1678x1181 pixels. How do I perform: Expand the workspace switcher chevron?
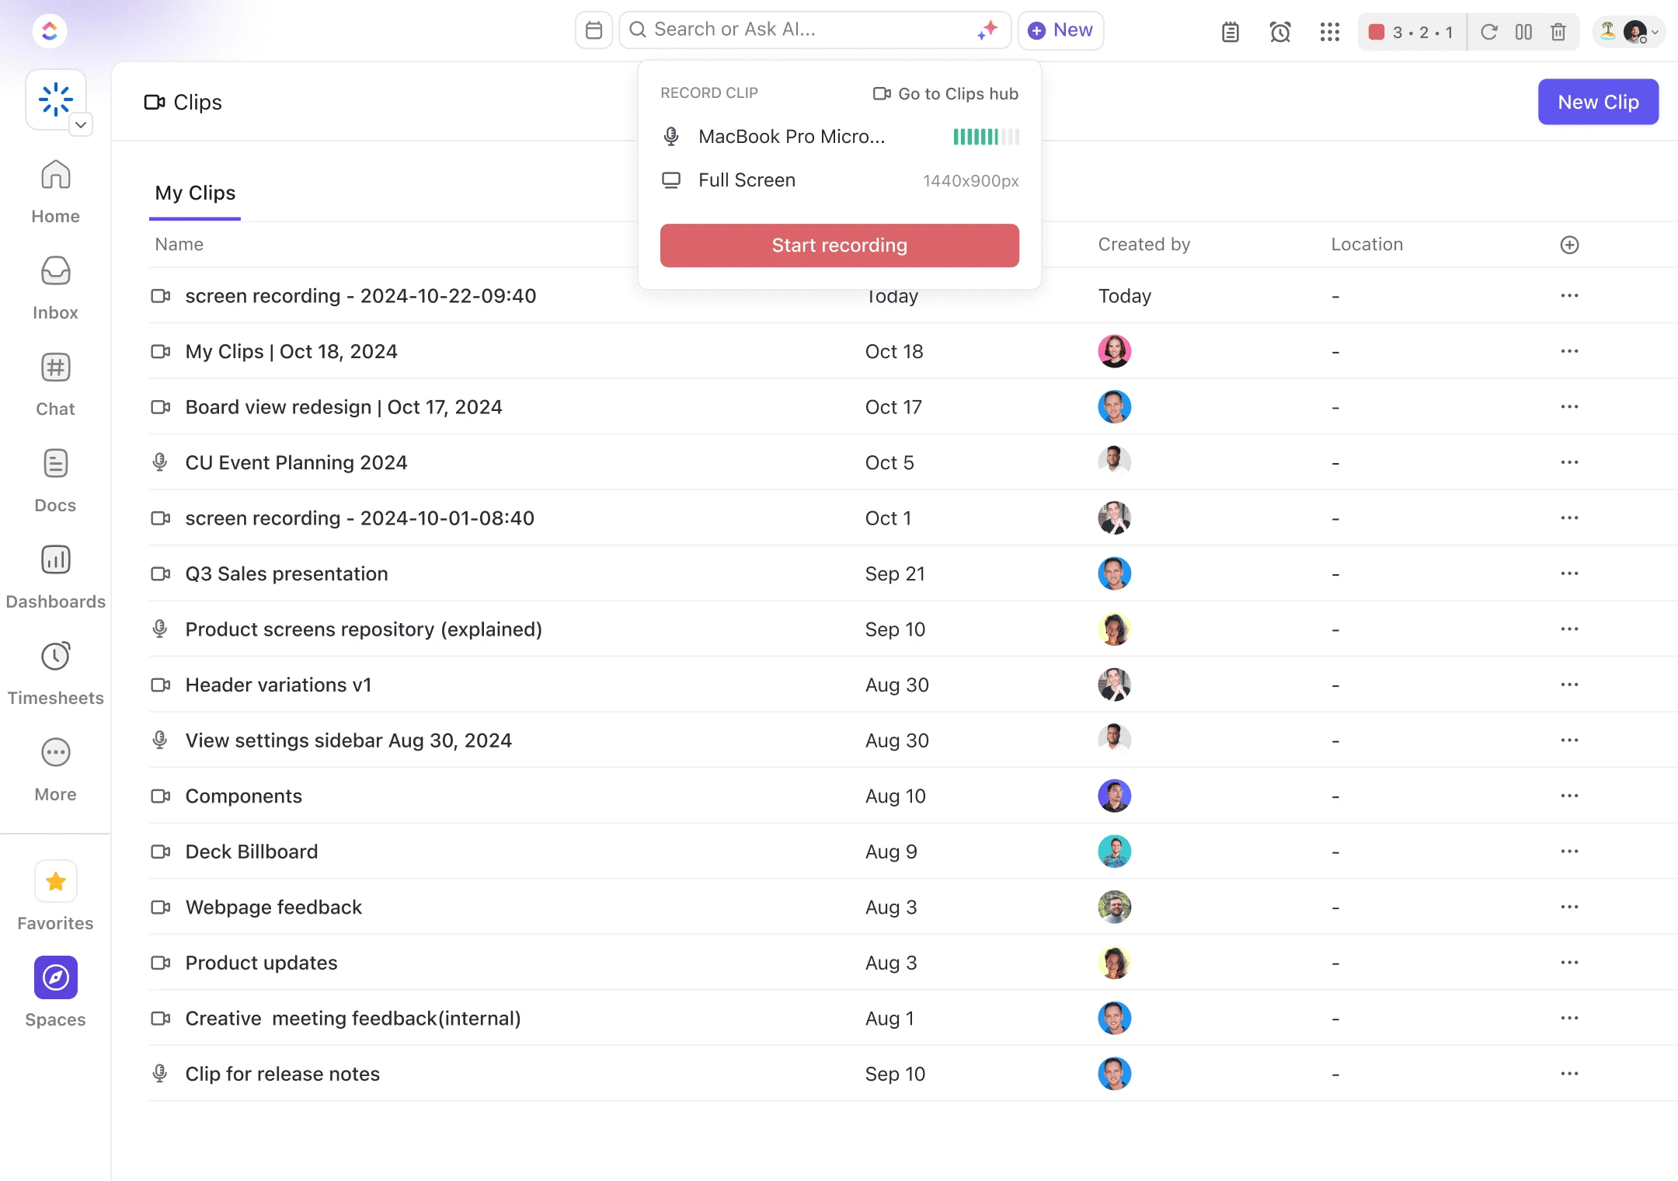click(80, 124)
